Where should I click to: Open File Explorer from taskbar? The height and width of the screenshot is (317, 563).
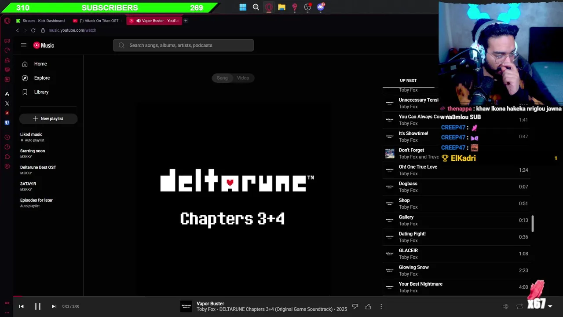(x=281, y=7)
